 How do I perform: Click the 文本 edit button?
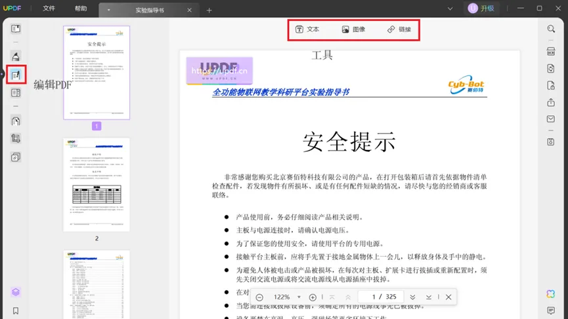coord(307,29)
